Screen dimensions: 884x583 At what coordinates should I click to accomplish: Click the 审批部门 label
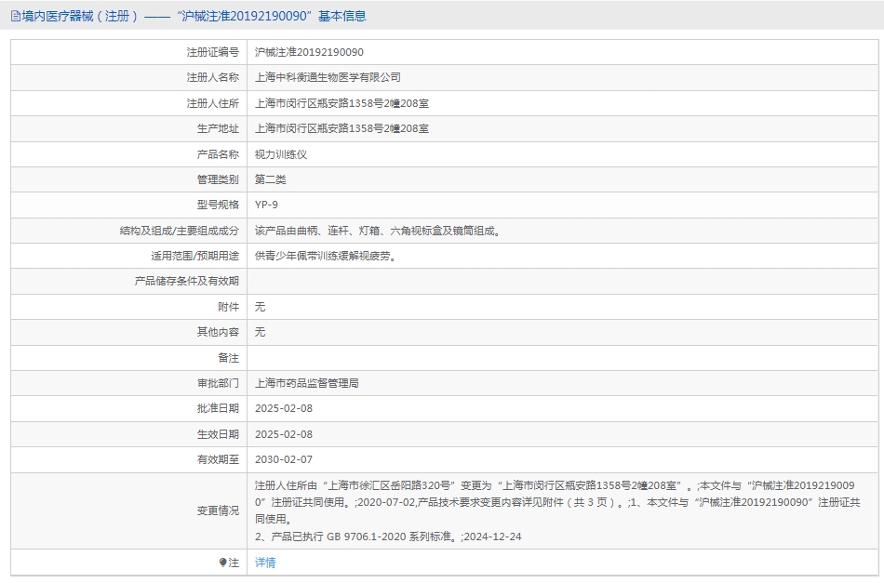218,384
